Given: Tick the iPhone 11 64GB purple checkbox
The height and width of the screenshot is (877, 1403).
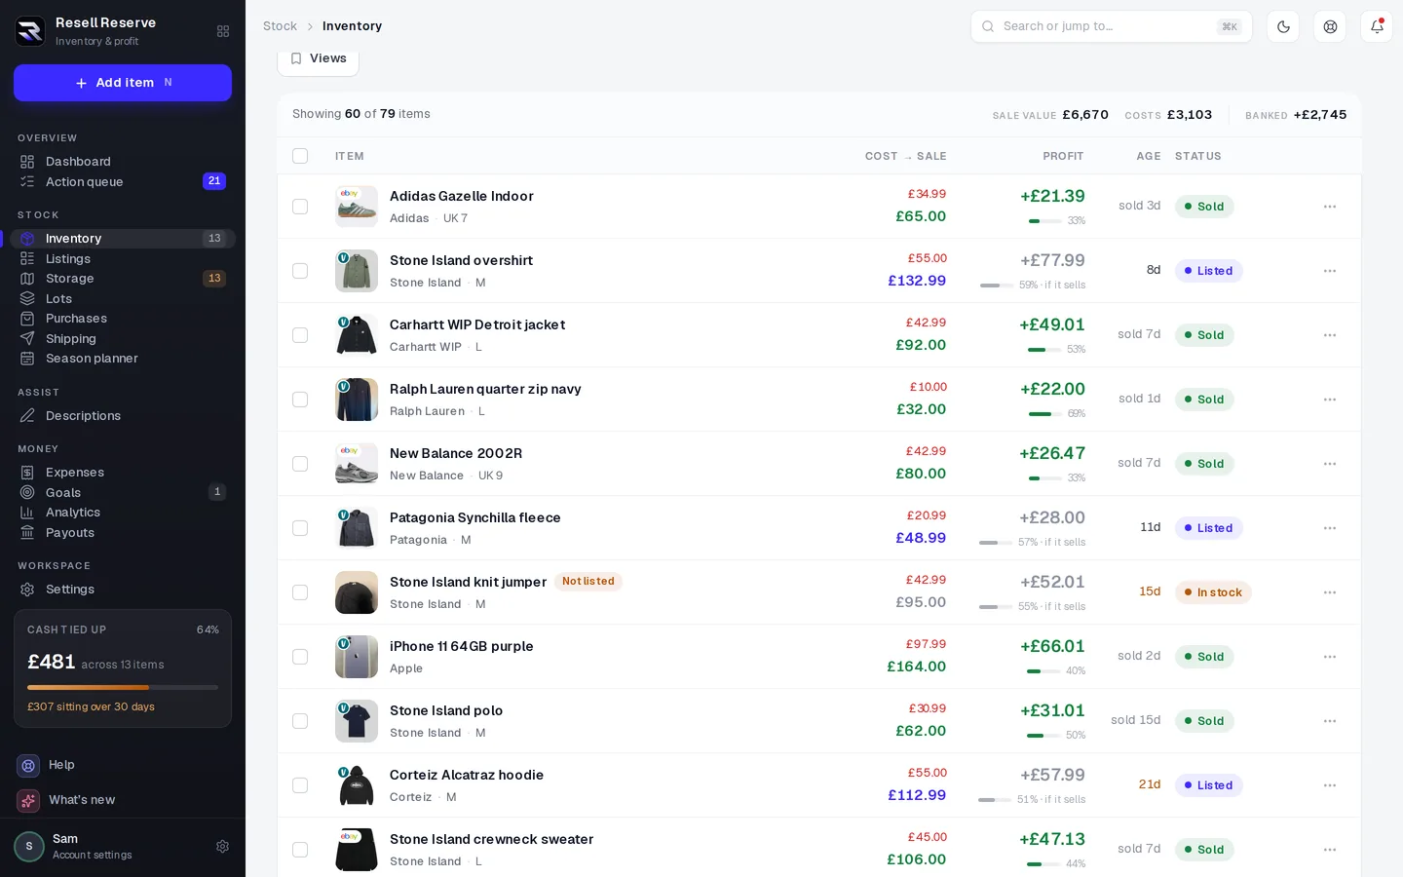Looking at the screenshot, I should (300, 657).
